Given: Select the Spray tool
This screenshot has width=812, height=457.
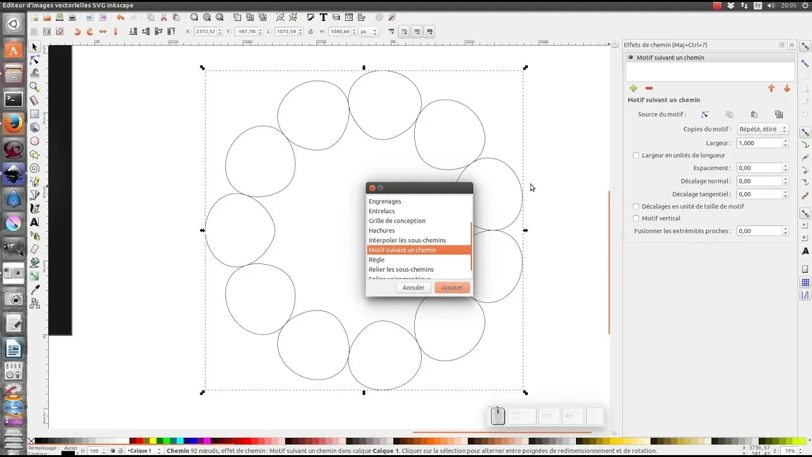Looking at the screenshot, I should click(35, 235).
